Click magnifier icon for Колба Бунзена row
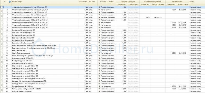Screen dimensions: 205x93 point(99,89)
